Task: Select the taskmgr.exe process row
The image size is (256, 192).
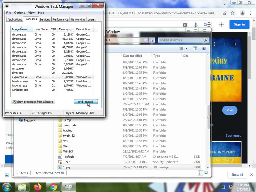Action: [52, 85]
